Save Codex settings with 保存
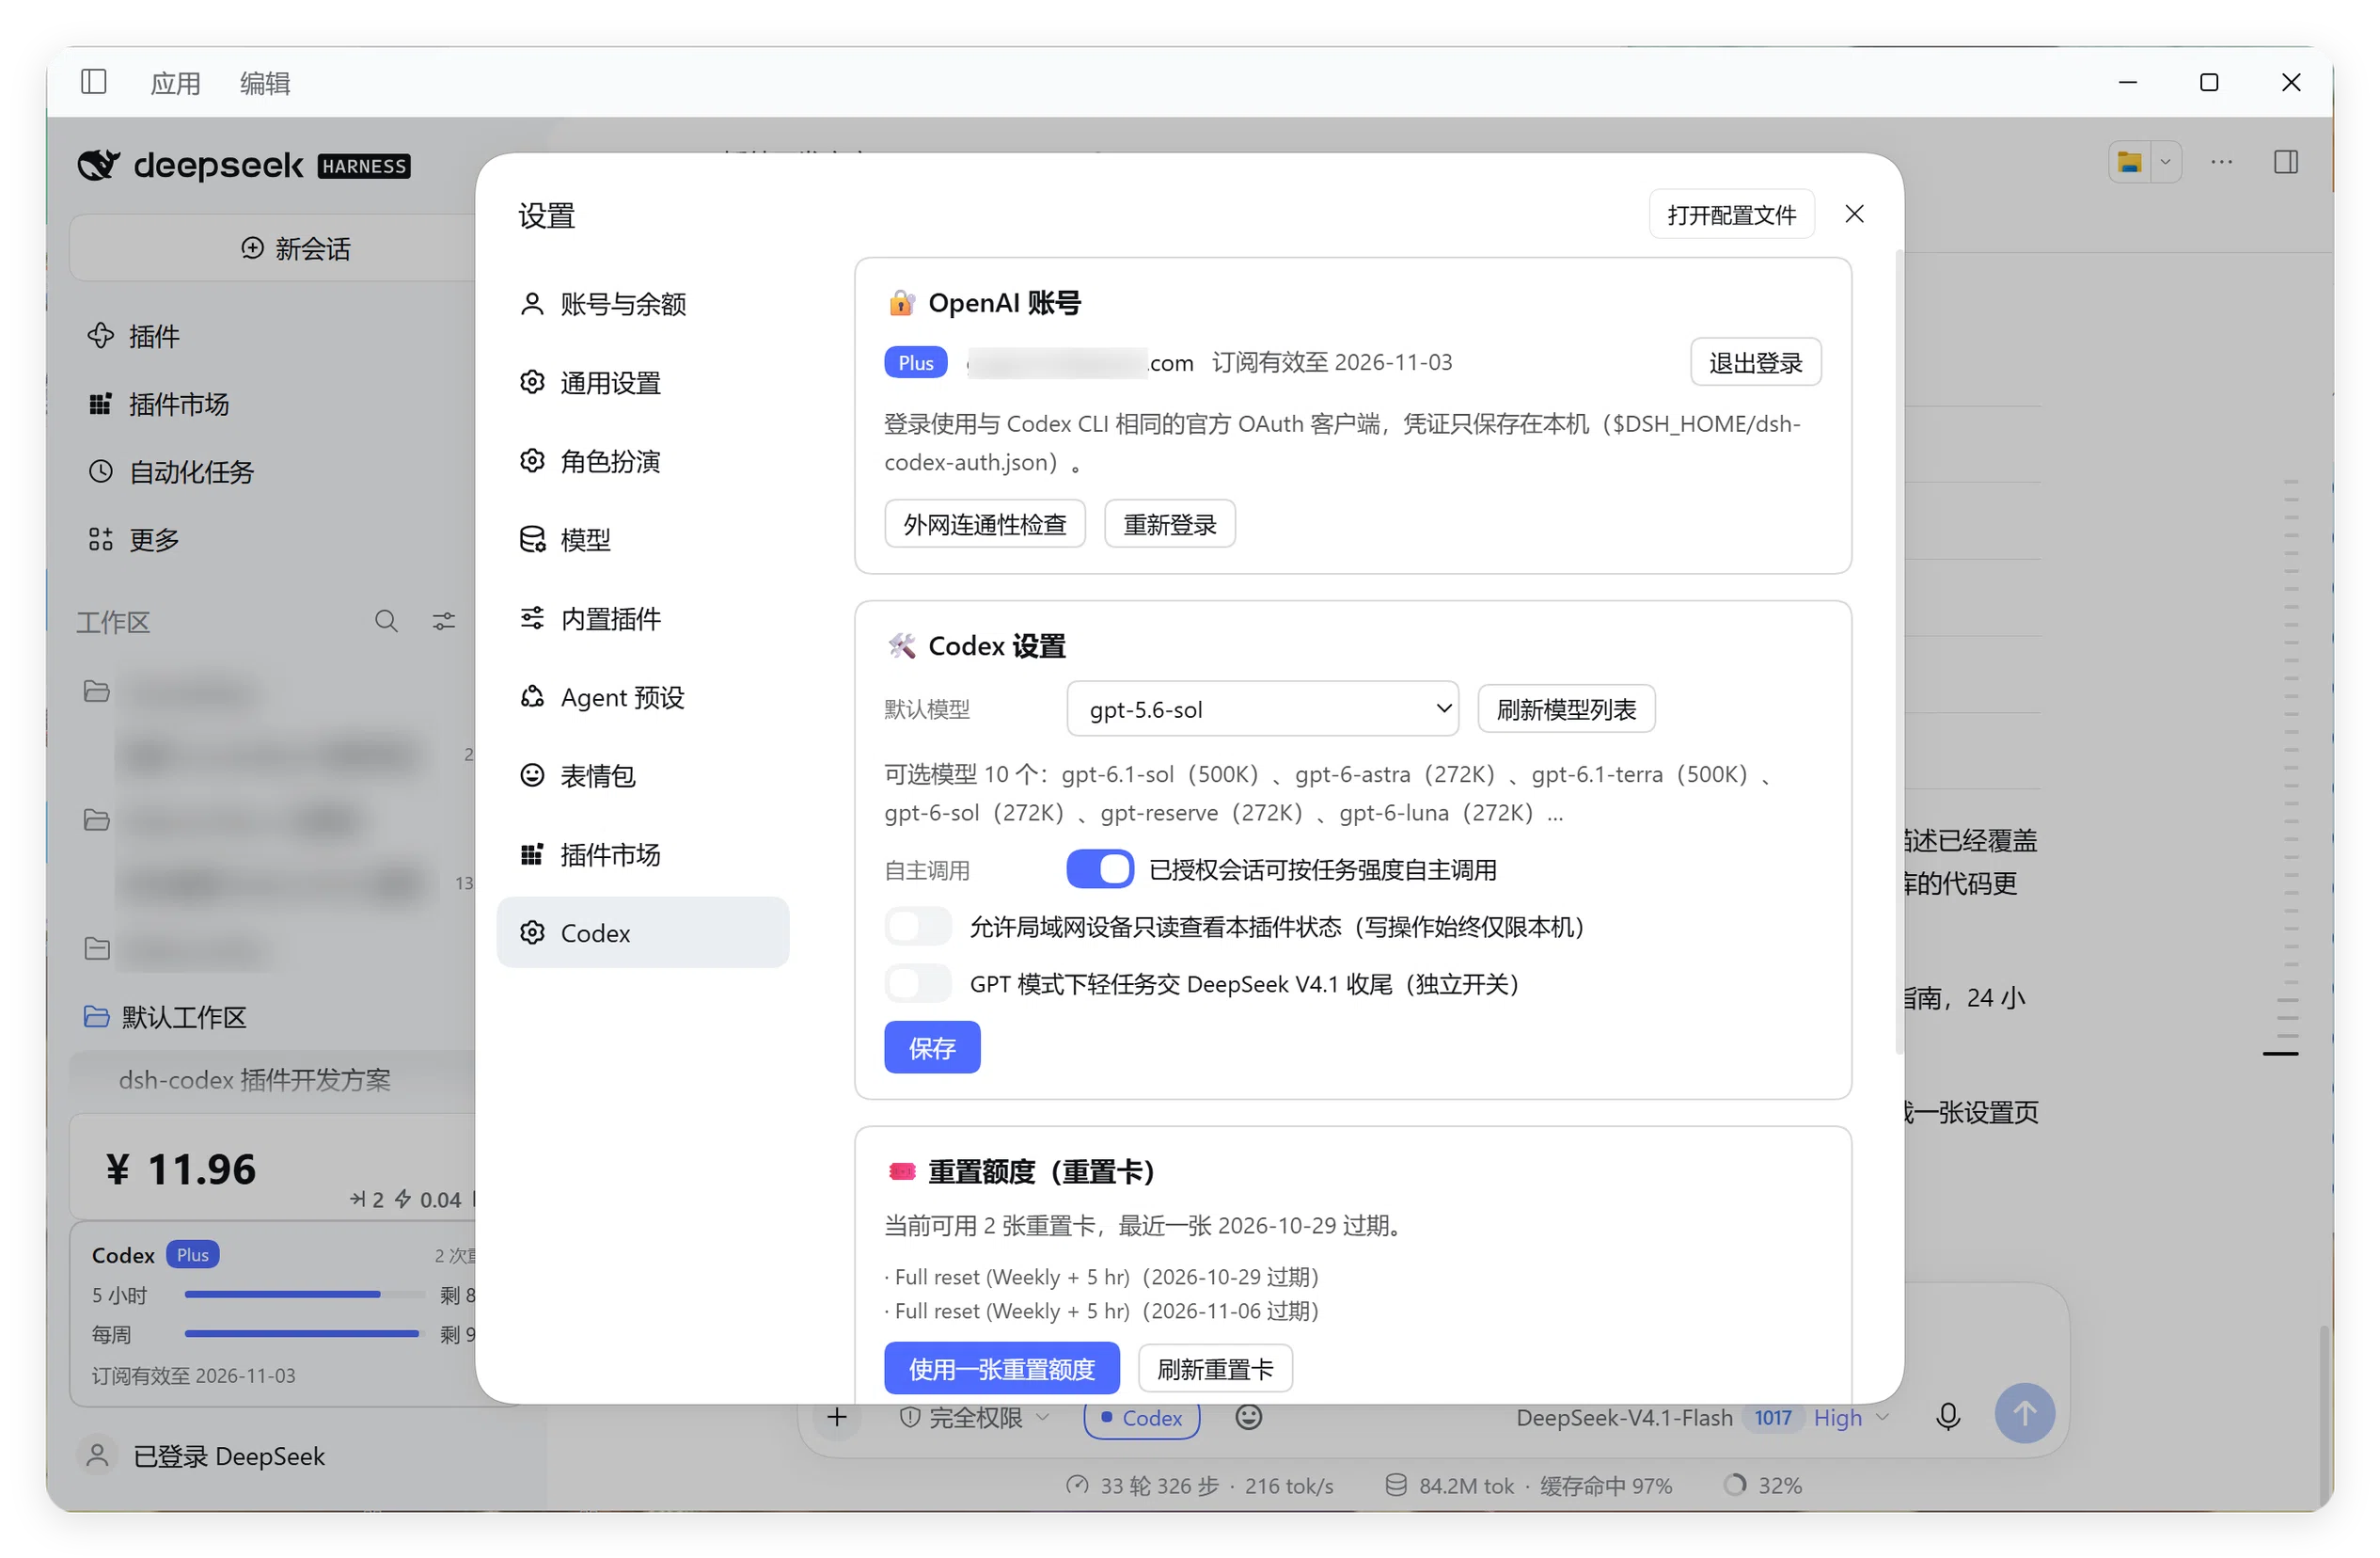This screenshot has width=2380, height=1558. 931,1047
